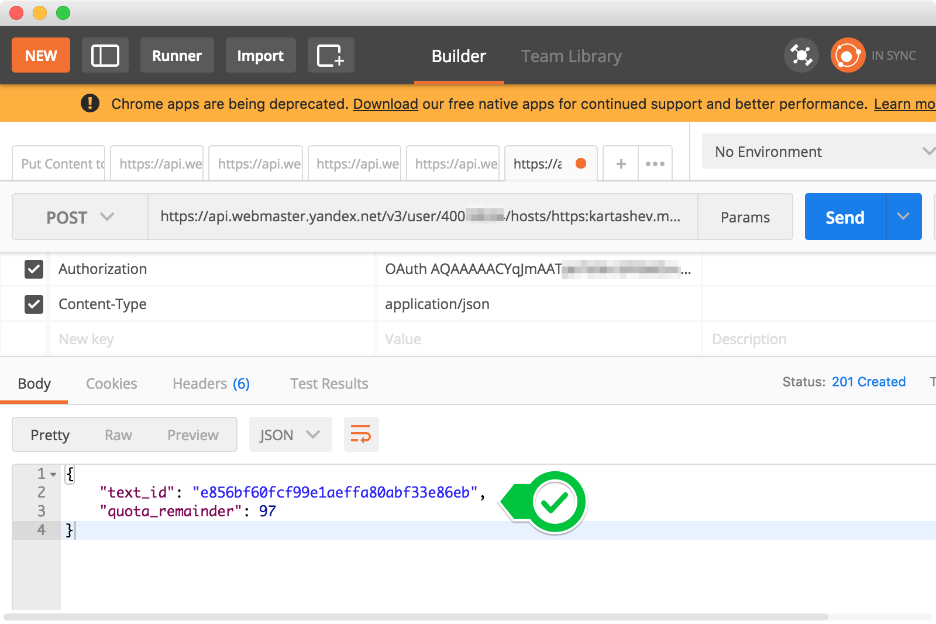This screenshot has width=936, height=624.
Task: Click the text_id hash value
Action: 335,492
